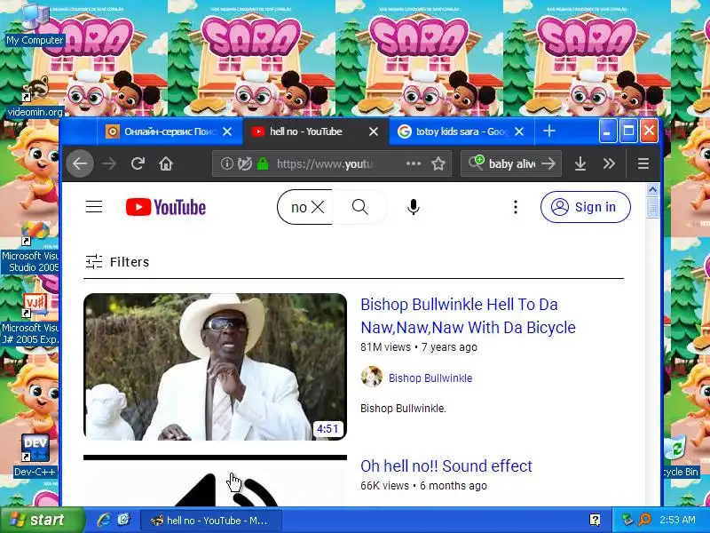Screen dimensions: 710x533
Task: Close the totoy kids sara tab
Action: [519, 131]
